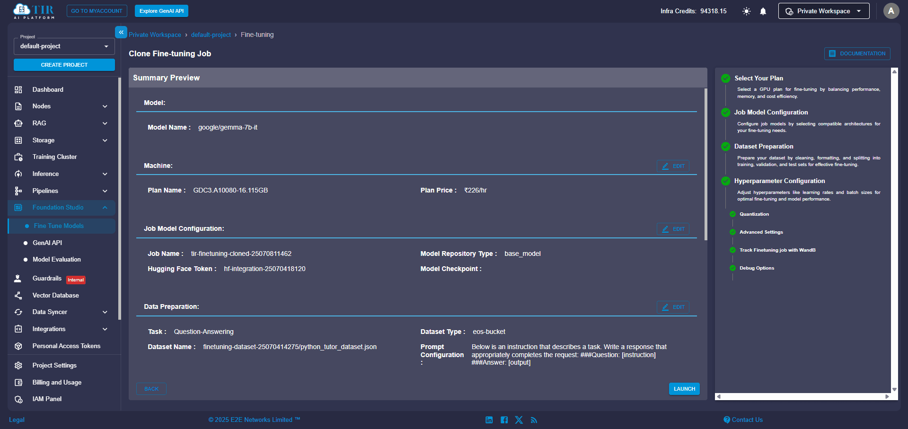This screenshot has height=429, width=908.
Task: Click the TIR AI Platform logo
Action: point(34,11)
